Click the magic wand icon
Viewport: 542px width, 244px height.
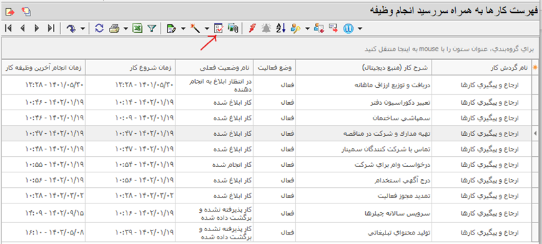[195, 28]
